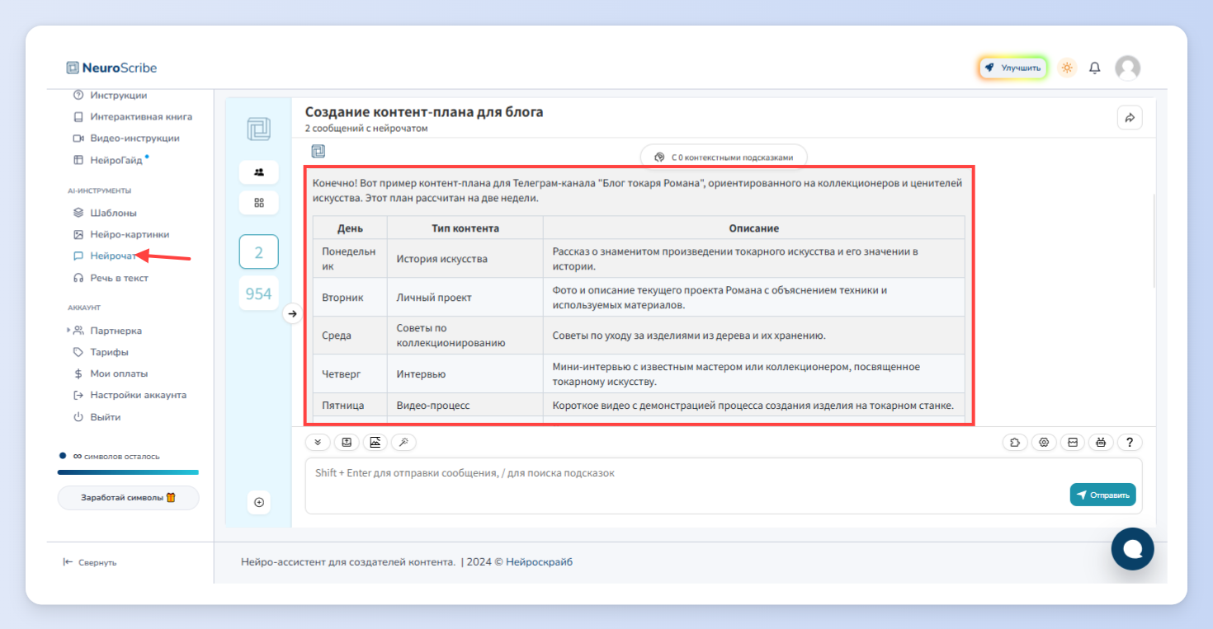
Task: Collapse the sidebar with Свернуть
Action: (90, 562)
